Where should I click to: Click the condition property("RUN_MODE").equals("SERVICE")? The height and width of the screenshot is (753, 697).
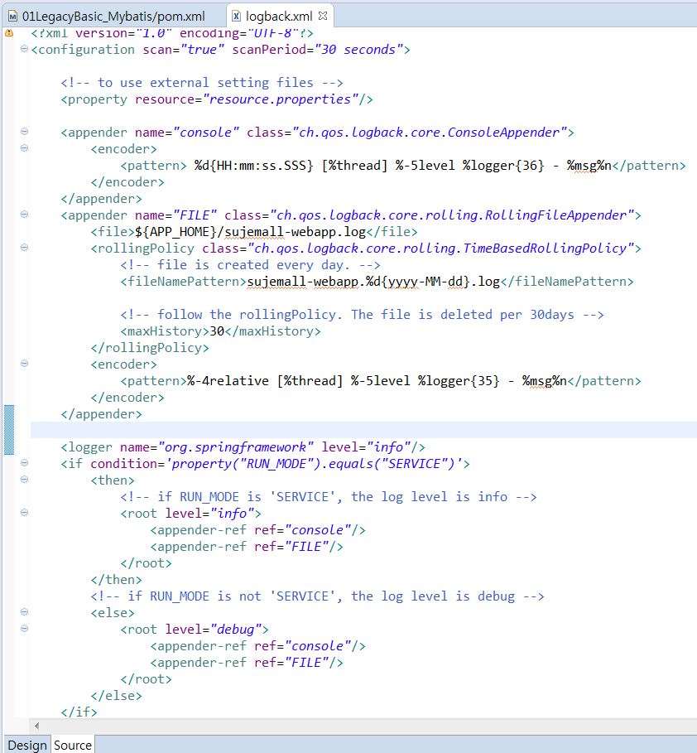coord(314,463)
